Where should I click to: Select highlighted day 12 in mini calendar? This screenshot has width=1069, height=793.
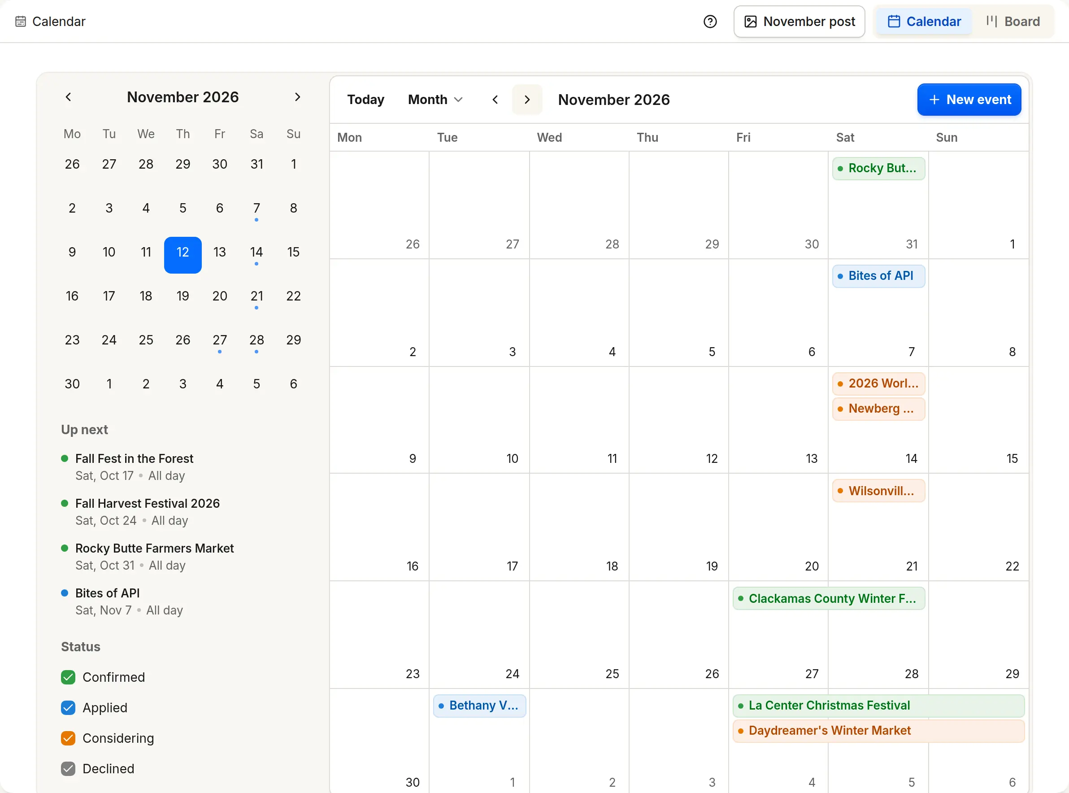point(183,255)
